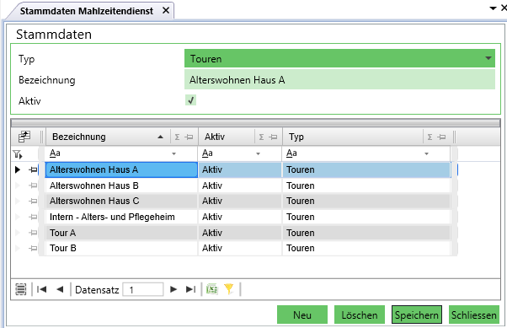Click the Schliessen button
This screenshot has height=328, width=507.
(x=474, y=315)
